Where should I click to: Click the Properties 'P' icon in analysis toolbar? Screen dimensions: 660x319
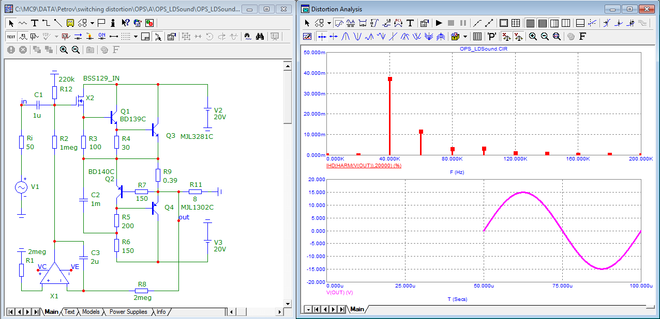pos(491,36)
